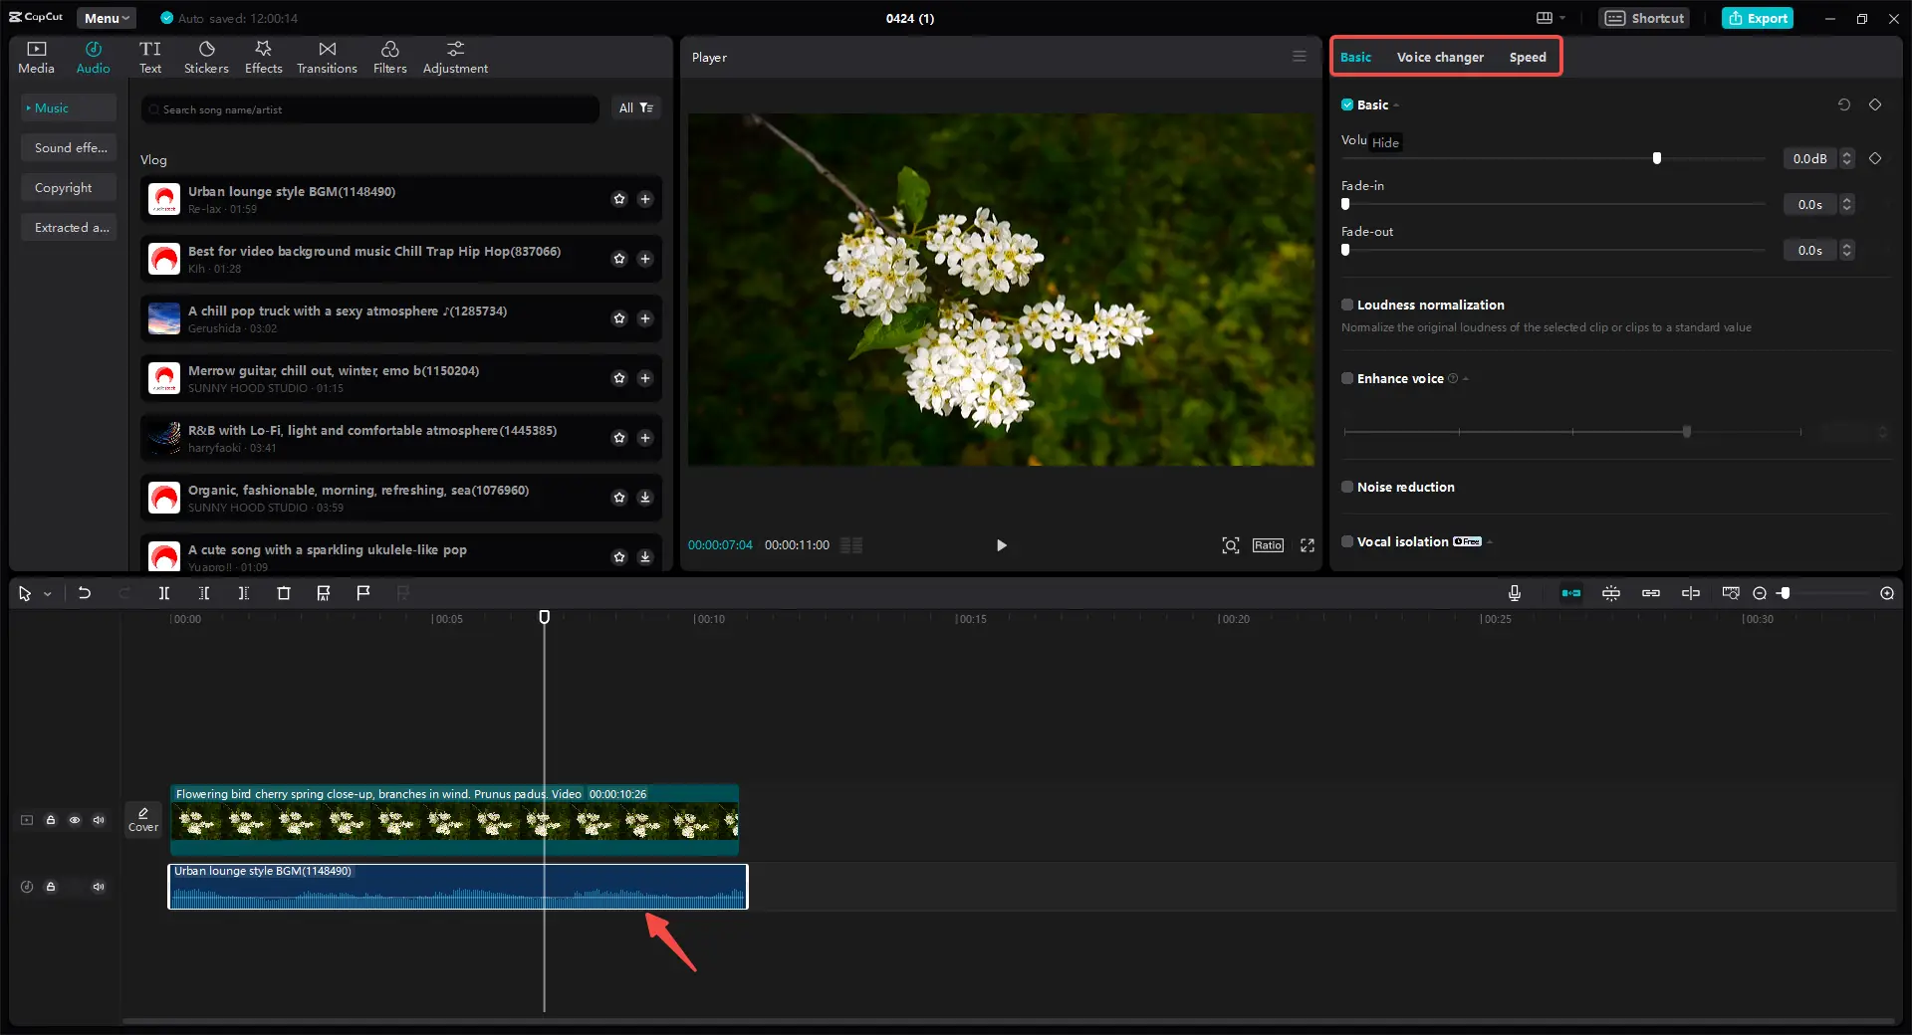This screenshot has height=1035, width=1912.
Task: Collapse the Basic section in the audio panel
Action: [1398, 104]
